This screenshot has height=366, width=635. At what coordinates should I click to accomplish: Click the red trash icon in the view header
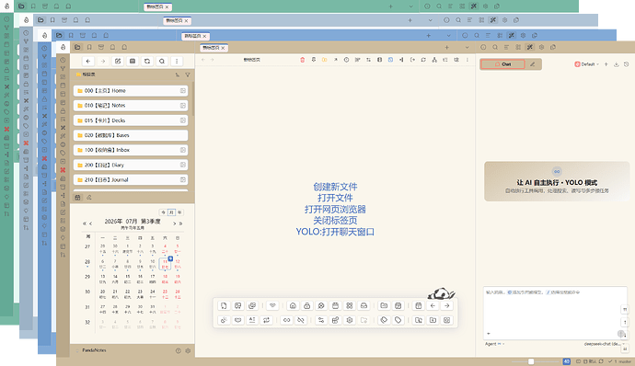coord(302,60)
